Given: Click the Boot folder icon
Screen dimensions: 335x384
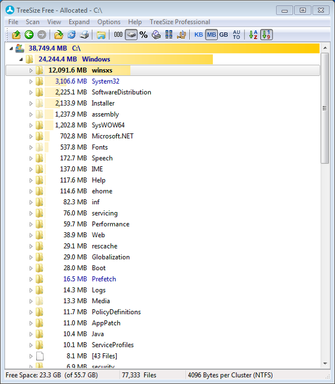Looking at the screenshot, I should coord(39,268).
